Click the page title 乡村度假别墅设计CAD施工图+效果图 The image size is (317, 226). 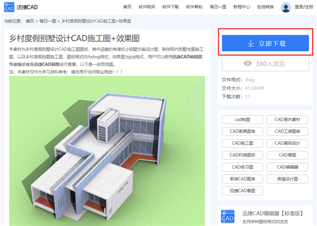74,38
